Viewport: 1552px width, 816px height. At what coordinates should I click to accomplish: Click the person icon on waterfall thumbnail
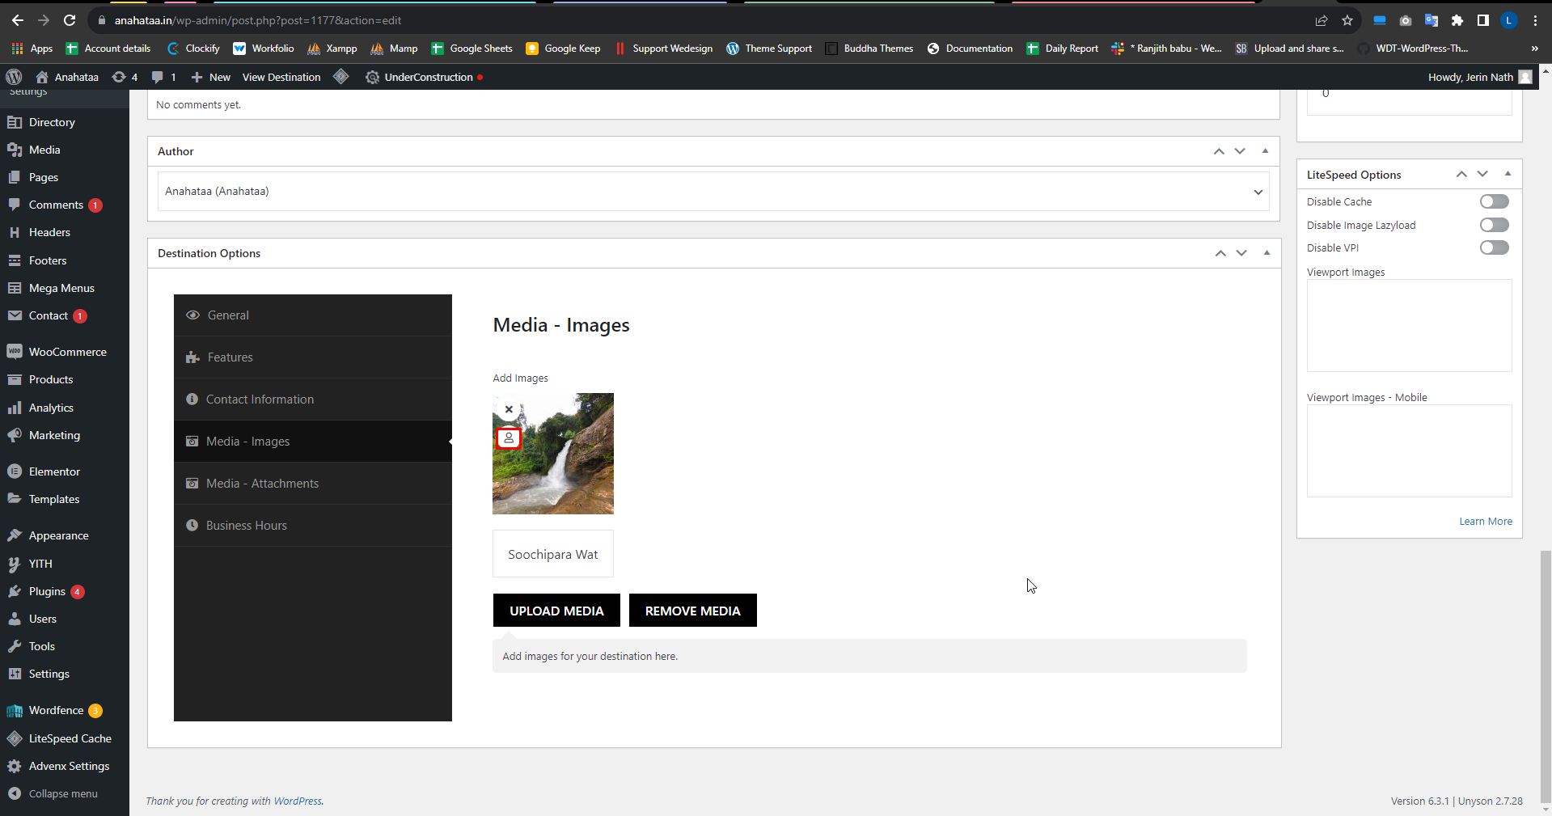coord(509,438)
